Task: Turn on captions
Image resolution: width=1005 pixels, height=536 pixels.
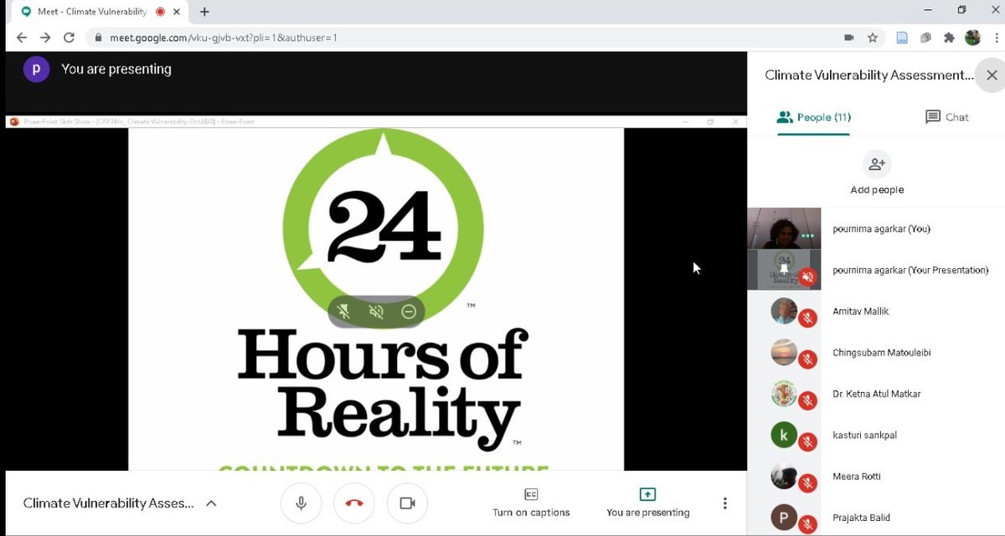Action: 531,503
